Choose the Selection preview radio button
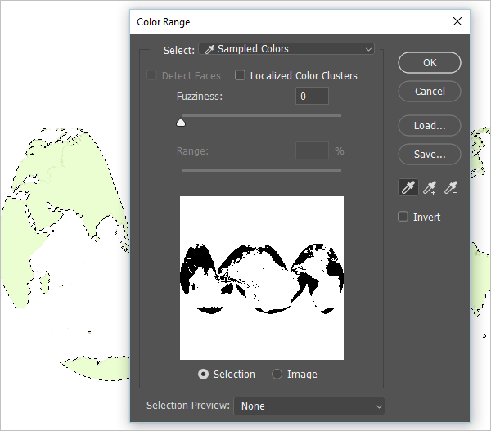 pos(203,374)
